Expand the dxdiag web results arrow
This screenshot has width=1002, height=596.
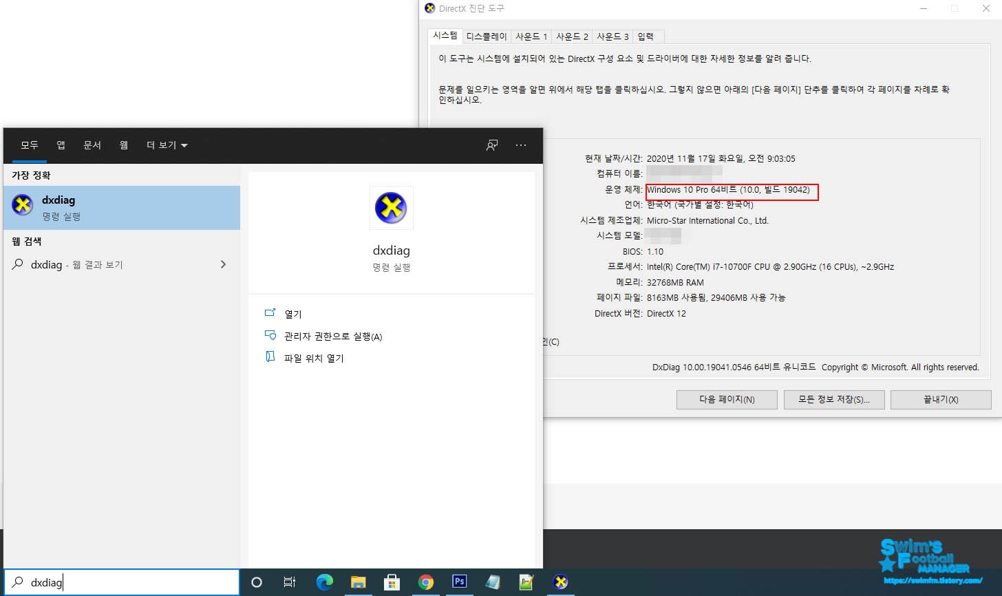click(223, 264)
